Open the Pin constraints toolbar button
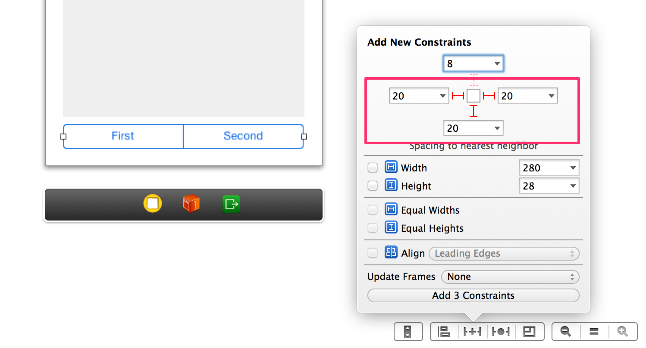This screenshot has width=646, height=348. pos(473,332)
